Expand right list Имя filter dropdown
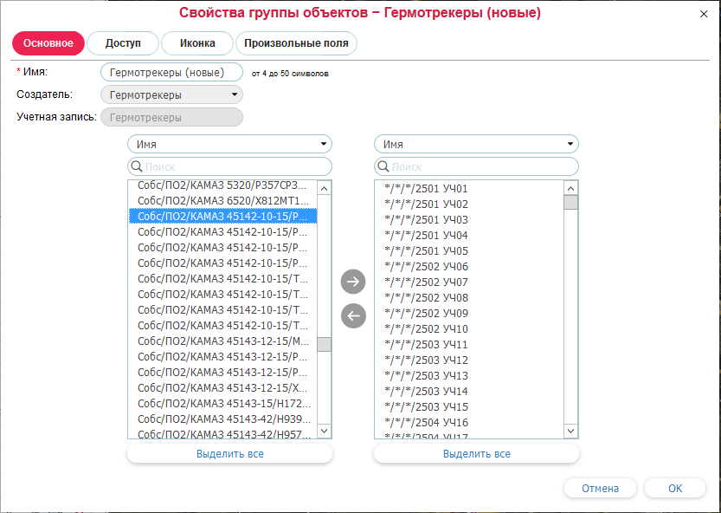Screen dimensions: 721x513 [x=476, y=144]
